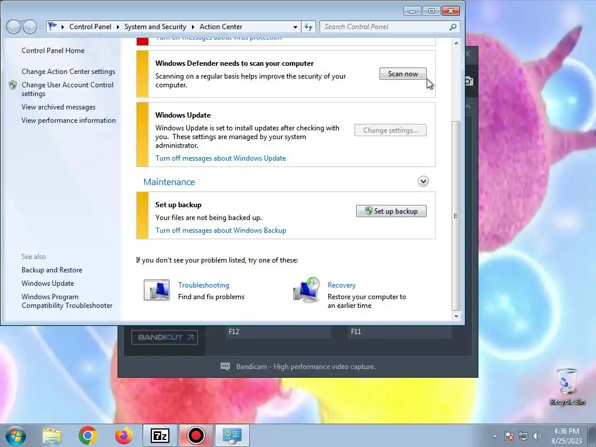Open Windows Program Compatibility Troubleshooter

tap(67, 301)
